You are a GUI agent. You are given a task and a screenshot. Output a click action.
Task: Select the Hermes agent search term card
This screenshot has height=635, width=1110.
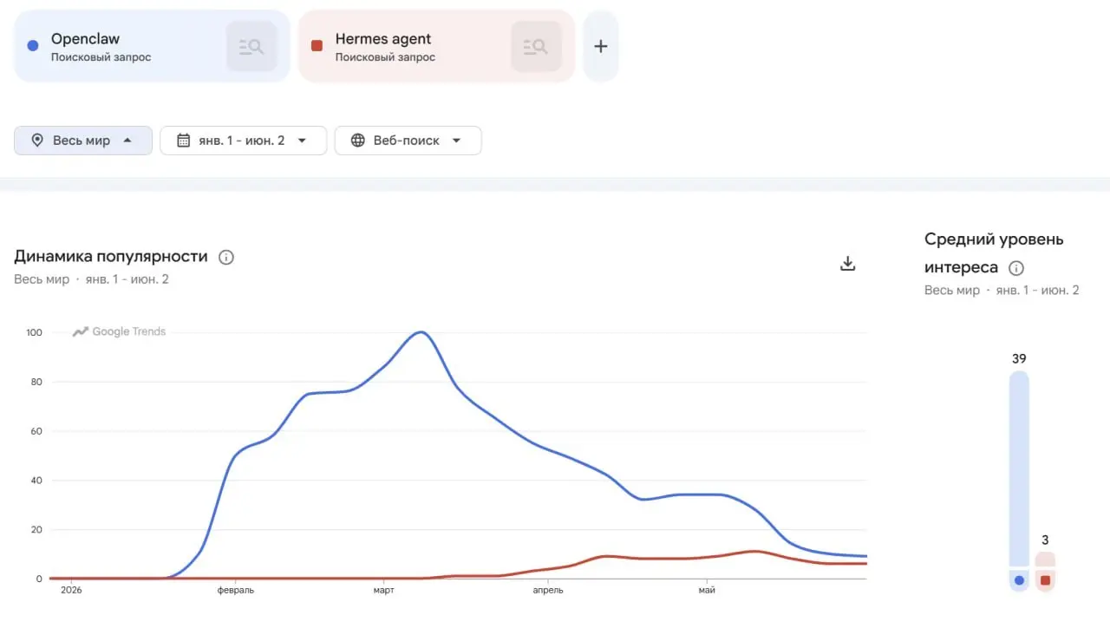[436, 47]
